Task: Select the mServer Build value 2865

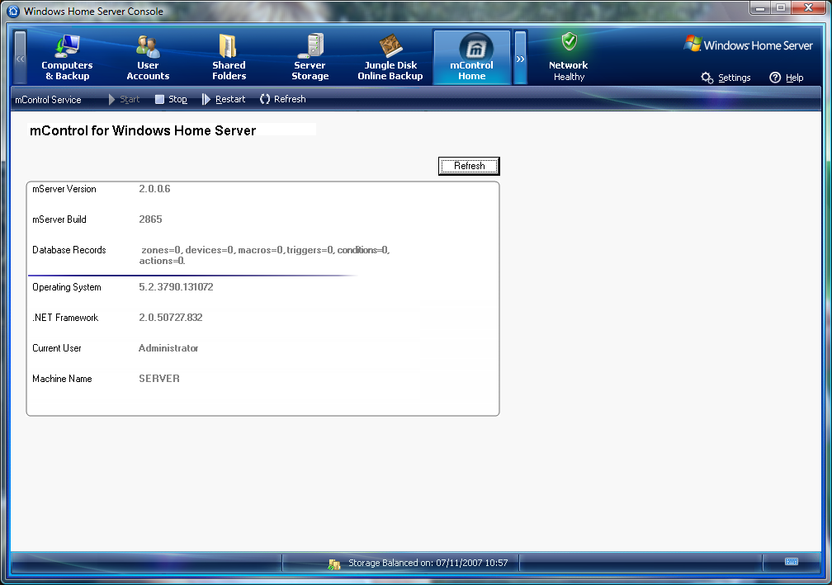Action: pos(150,219)
